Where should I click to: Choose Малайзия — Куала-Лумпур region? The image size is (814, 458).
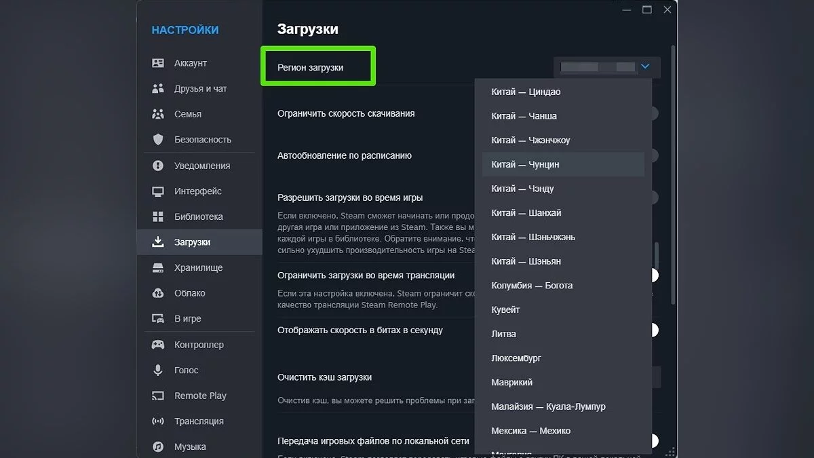[x=563, y=406]
